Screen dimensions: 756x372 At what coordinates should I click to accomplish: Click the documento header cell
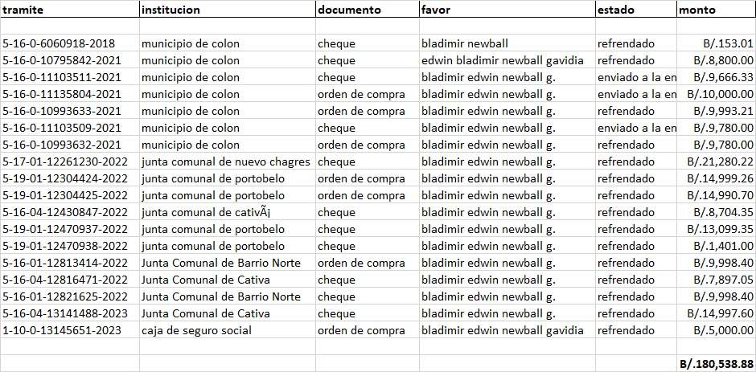click(368, 10)
